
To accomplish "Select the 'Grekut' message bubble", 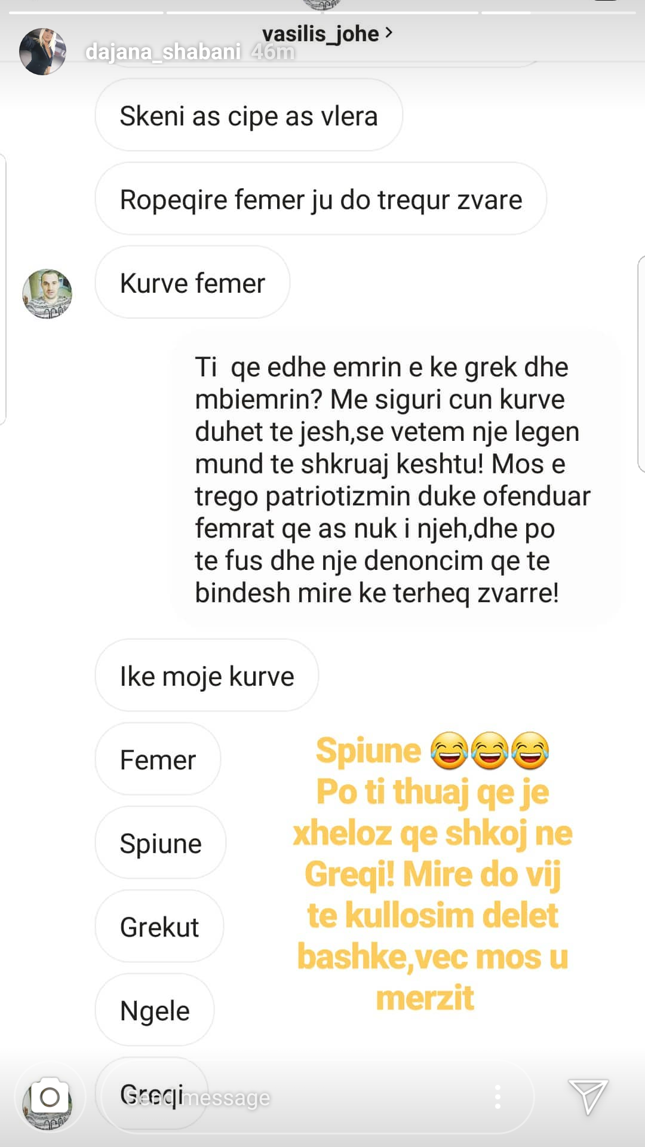I will click(x=159, y=927).
